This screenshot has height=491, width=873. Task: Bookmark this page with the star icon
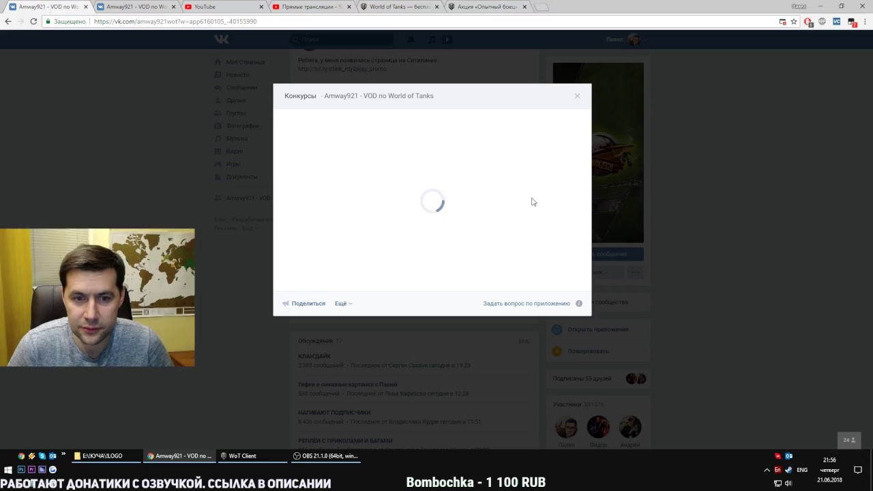(794, 22)
